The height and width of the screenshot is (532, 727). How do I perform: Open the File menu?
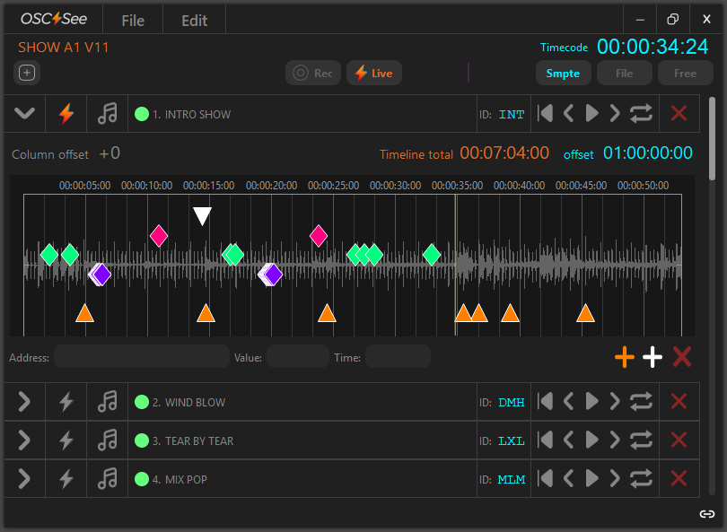(133, 21)
